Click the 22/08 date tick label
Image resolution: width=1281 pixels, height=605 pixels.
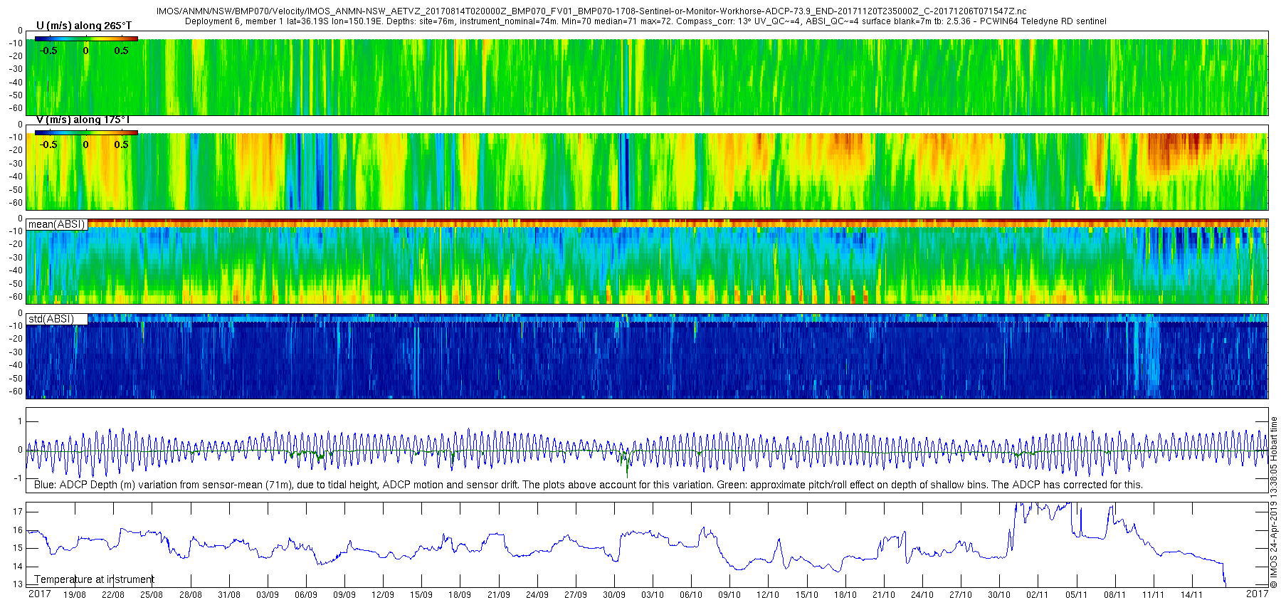tap(113, 595)
